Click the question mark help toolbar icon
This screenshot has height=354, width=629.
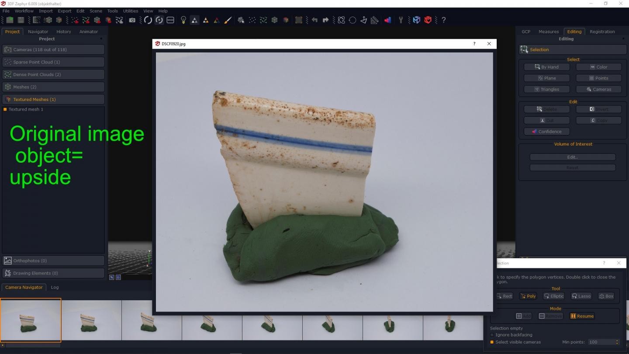click(443, 20)
